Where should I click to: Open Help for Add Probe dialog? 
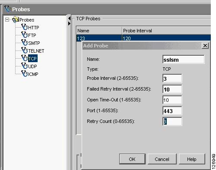[x=192, y=159]
